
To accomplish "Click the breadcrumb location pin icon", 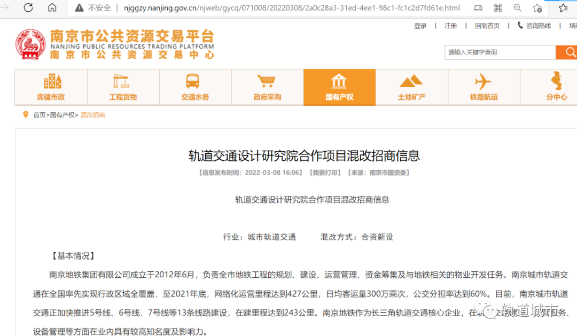I will pos(26,115).
